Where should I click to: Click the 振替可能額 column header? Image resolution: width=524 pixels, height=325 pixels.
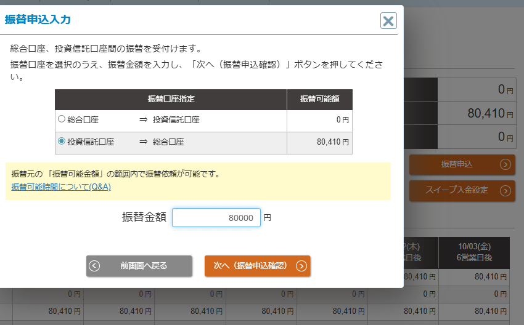pyautogui.click(x=319, y=99)
